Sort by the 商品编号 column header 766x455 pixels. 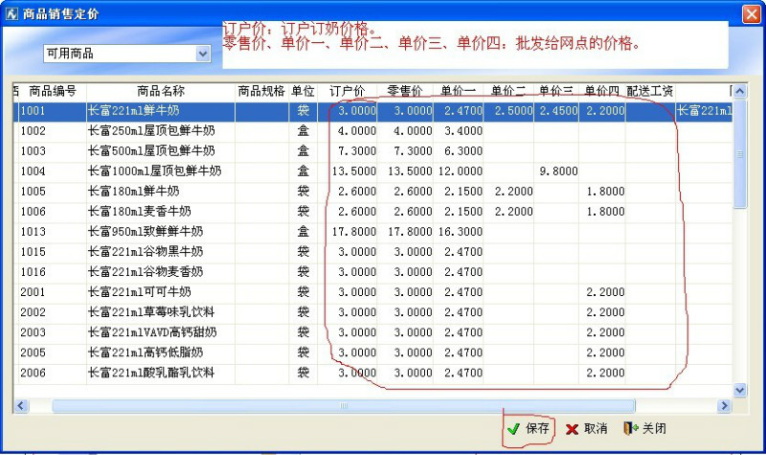coord(53,91)
